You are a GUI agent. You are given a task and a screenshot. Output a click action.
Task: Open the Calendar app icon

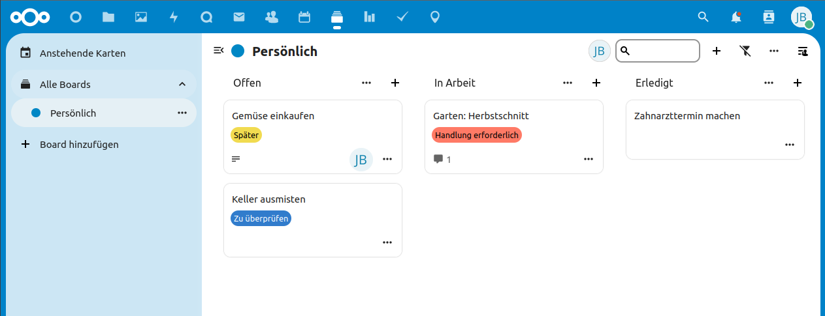(x=304, y=17)
